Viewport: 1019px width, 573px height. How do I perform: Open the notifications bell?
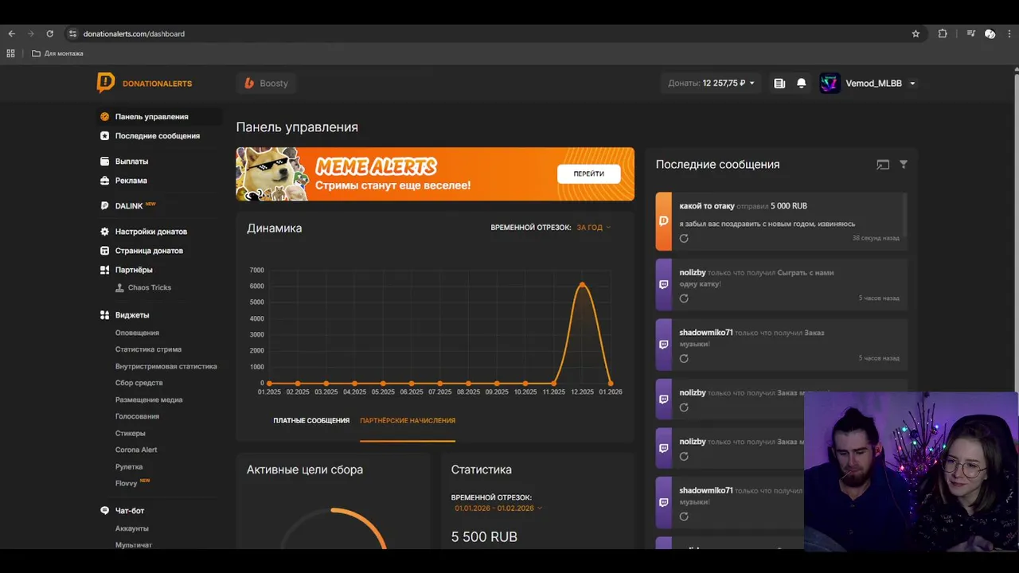(802, 83)
